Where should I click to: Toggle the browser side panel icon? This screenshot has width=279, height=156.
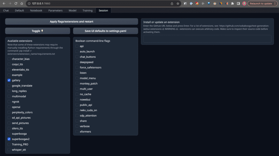pos(238,3)
